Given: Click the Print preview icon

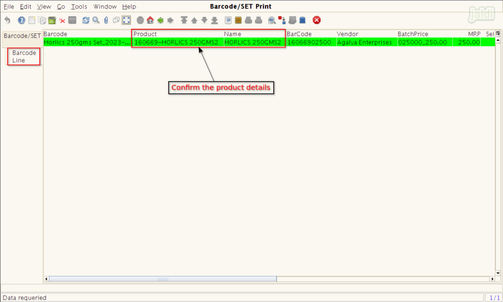Looking at the screenshot, I should [248, 20].
